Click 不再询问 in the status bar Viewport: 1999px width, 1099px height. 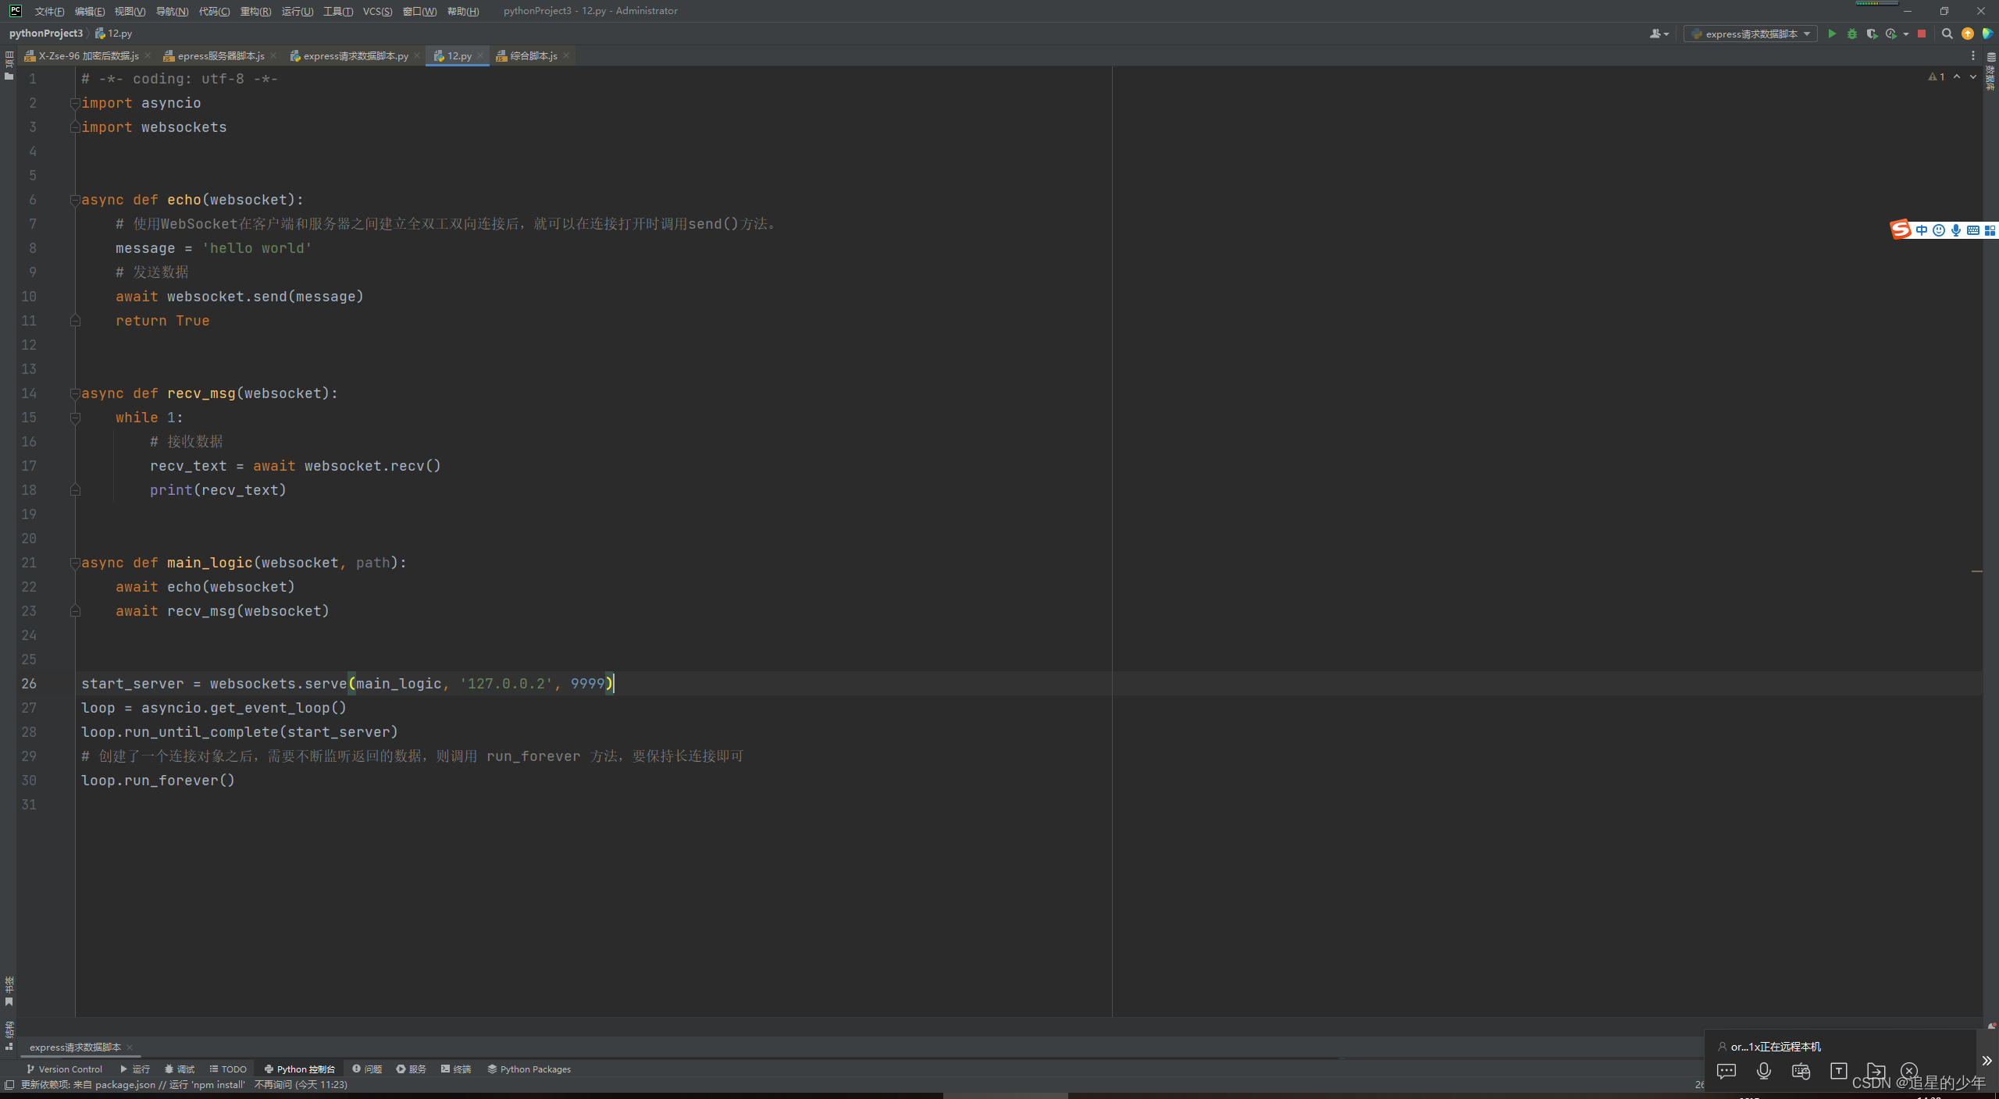pyautogui.click(x=273, y=1084)
